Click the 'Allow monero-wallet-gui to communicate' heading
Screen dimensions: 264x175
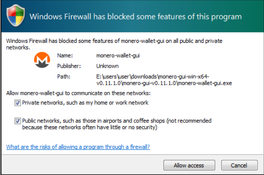point(78,92)
